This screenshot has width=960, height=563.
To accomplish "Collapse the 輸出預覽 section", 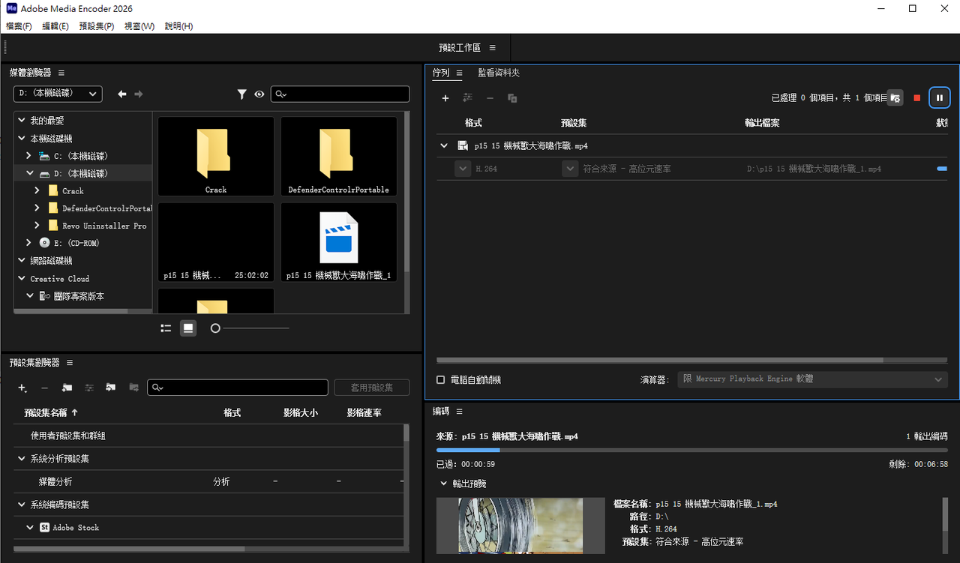I will (x=444, y=484).
